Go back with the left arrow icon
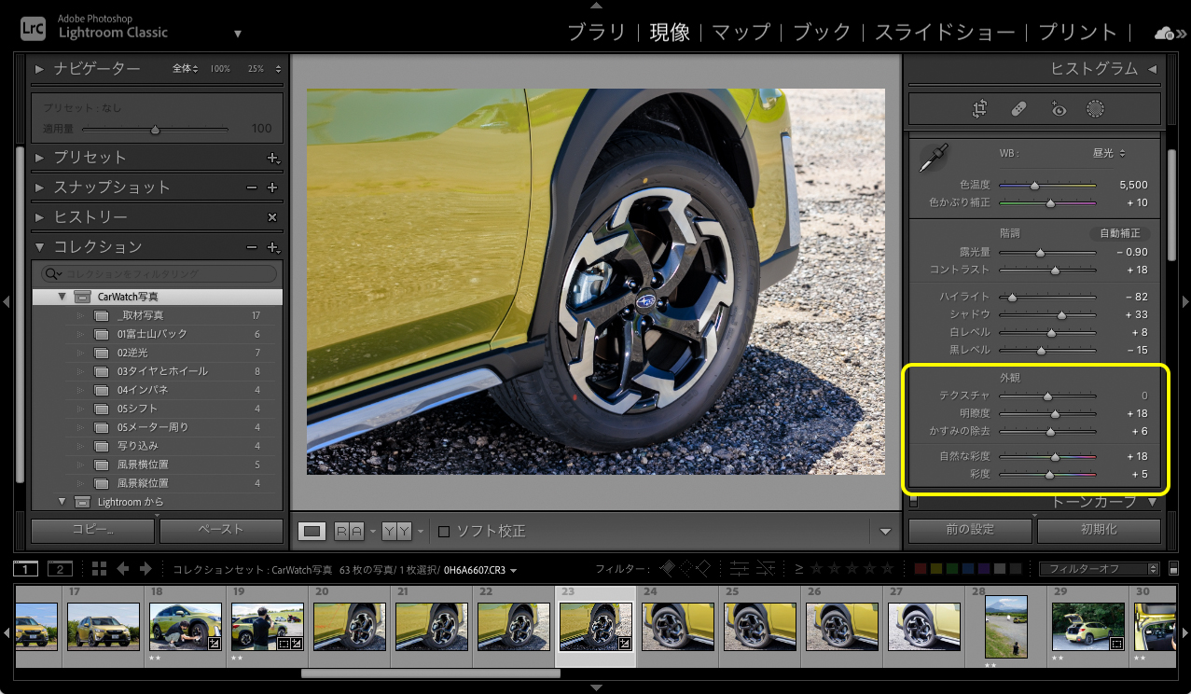The height and width of the screenshot is (694, 1191). pos(122,569)
